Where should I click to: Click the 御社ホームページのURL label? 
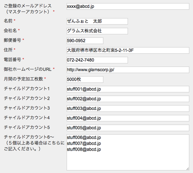click(27, 69)
